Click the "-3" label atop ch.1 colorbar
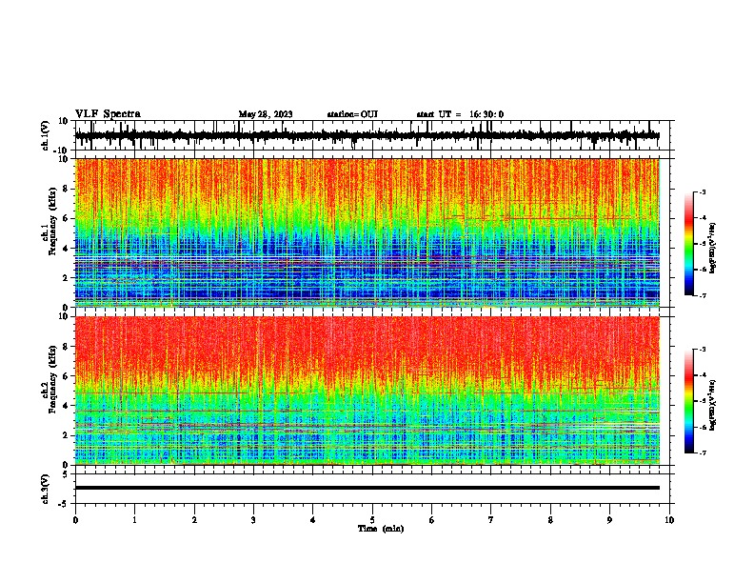754x583 pixels. (x=702, y=191)
